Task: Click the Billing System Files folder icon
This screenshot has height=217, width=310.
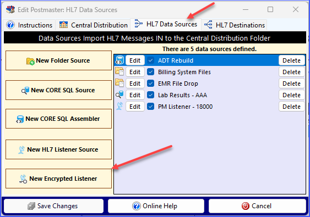Action: click(119, 71)
